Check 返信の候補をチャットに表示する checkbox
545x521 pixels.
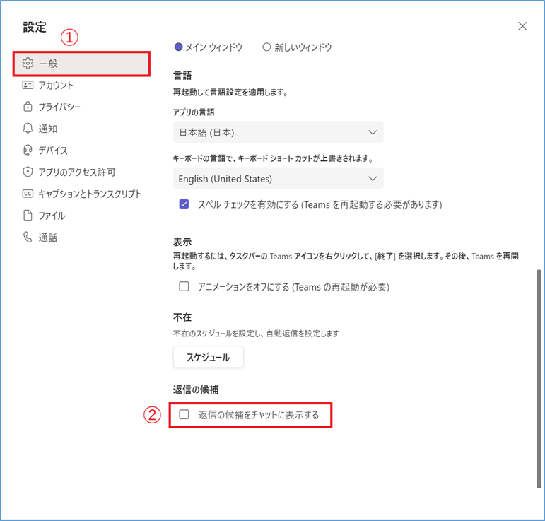(184, 415)
